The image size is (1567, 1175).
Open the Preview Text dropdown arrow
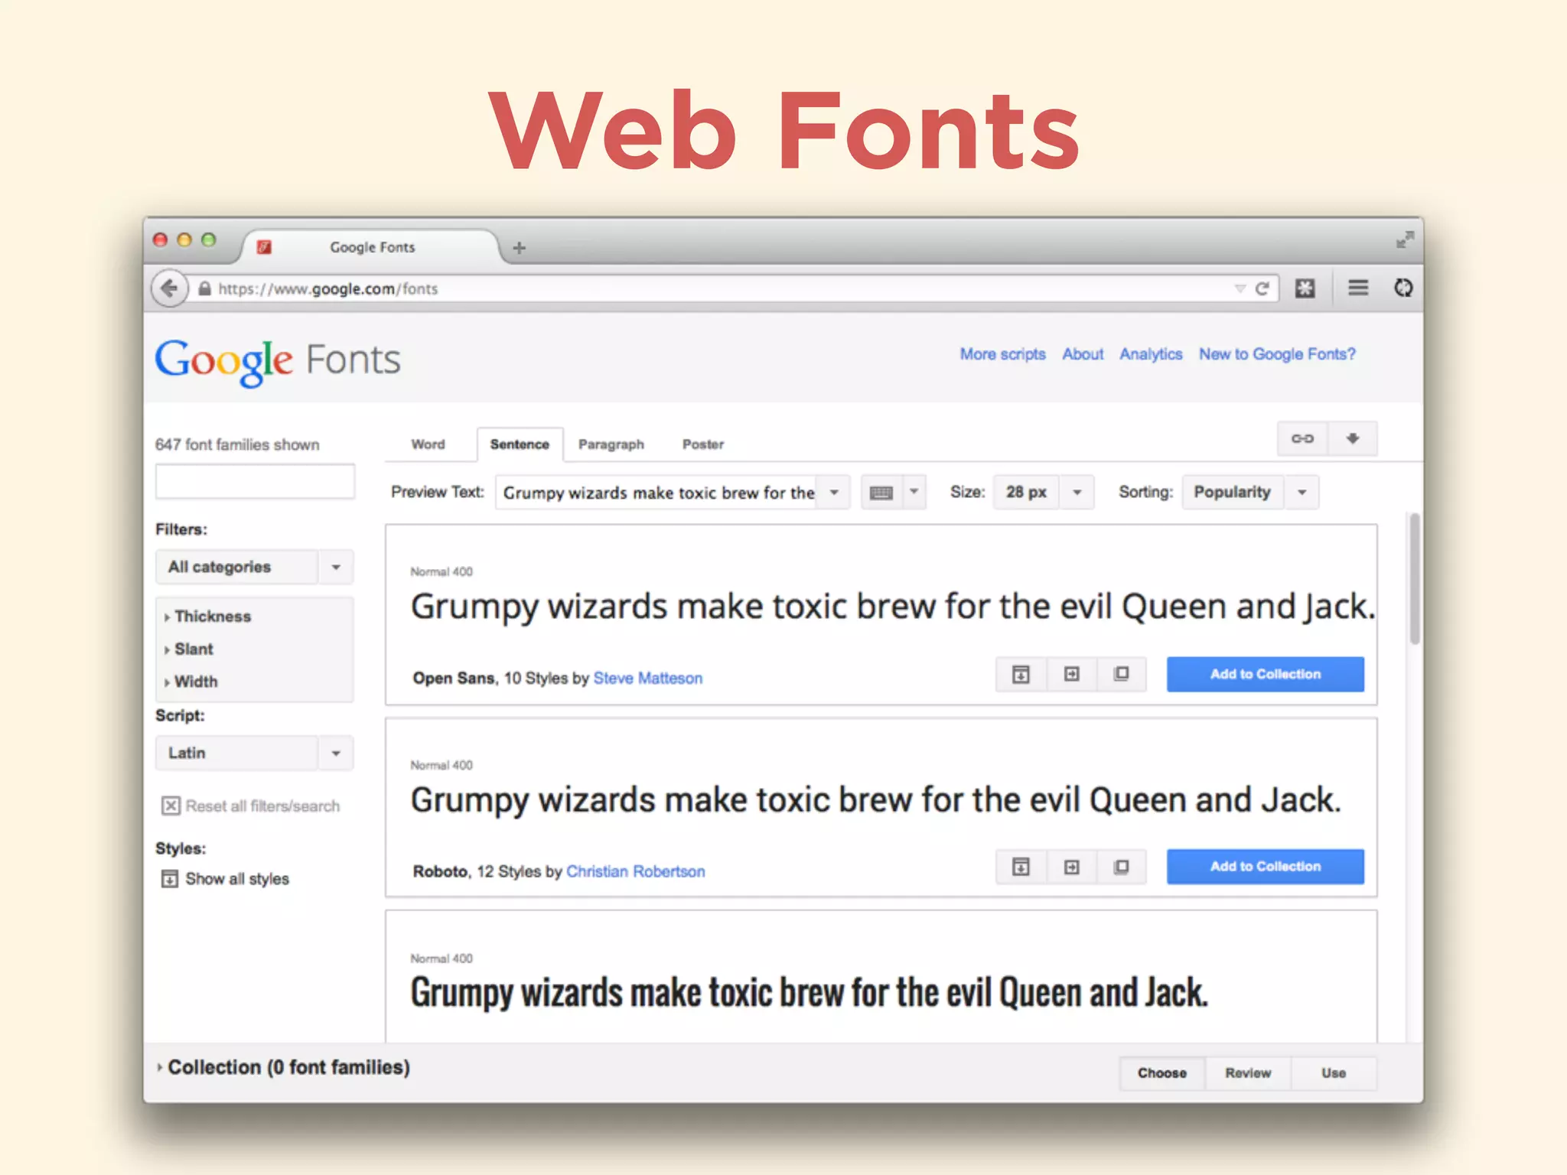[835, 493]
